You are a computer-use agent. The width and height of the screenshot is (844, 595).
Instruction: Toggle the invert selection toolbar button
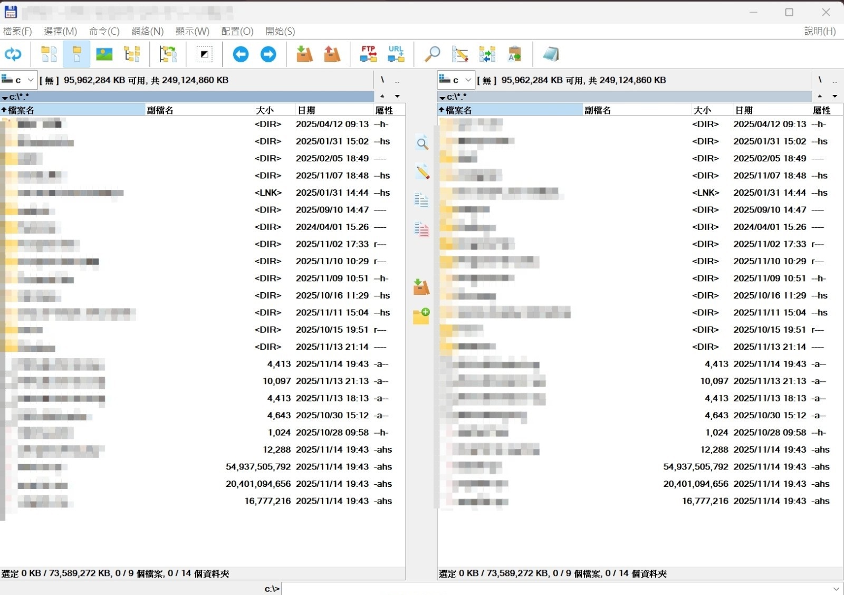pyautogui.click(x=204, y=54)
